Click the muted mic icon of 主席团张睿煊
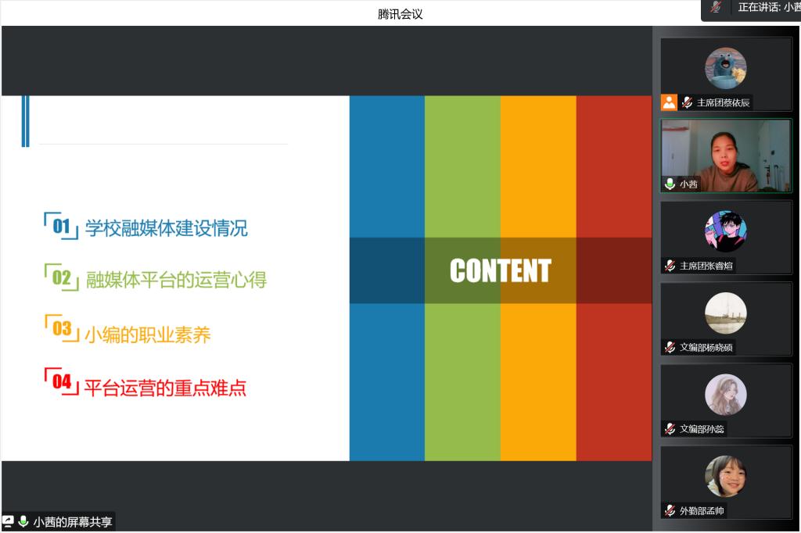This screenshot has width=801, height=533. click(x=670, y=266)
